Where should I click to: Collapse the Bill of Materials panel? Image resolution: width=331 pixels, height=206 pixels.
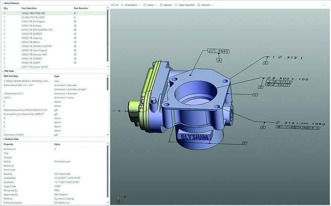pyautogui.click(x=3, y=3)
